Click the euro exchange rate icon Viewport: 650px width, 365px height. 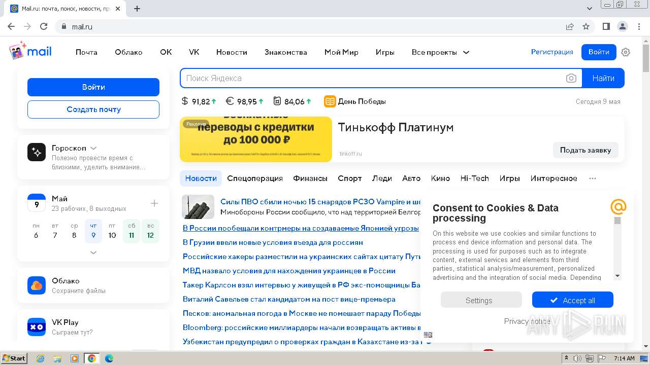pos(230,101)
